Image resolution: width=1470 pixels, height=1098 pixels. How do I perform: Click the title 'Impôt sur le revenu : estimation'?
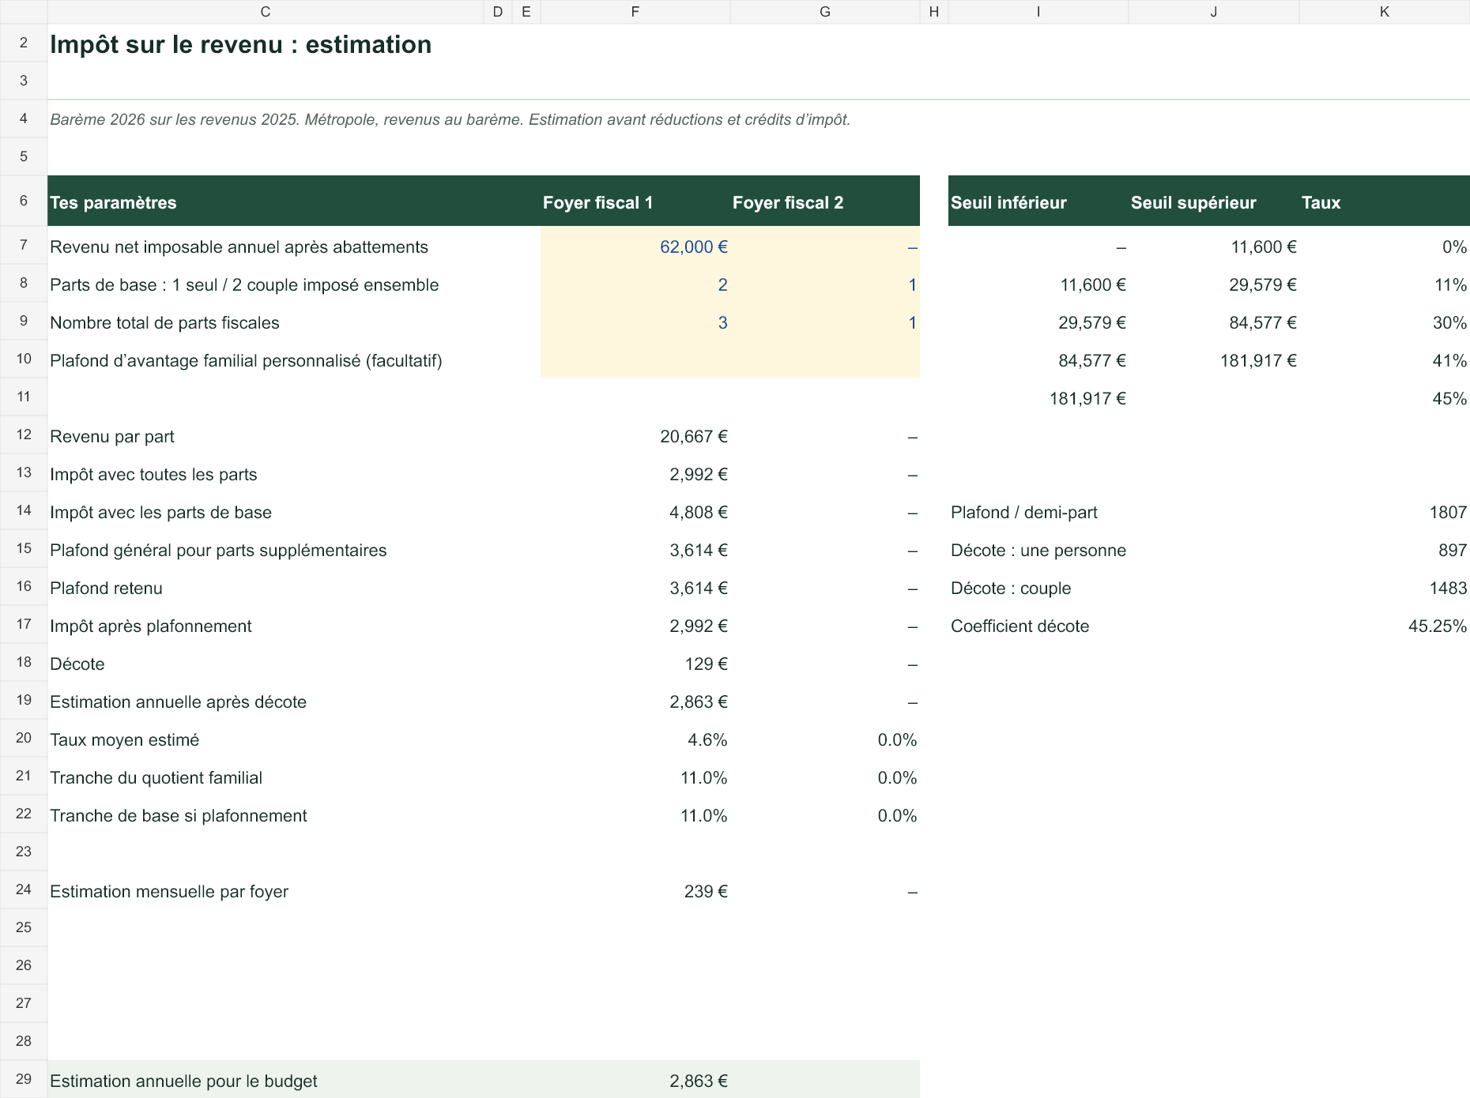pyautogui.click(x=240, y=45)
